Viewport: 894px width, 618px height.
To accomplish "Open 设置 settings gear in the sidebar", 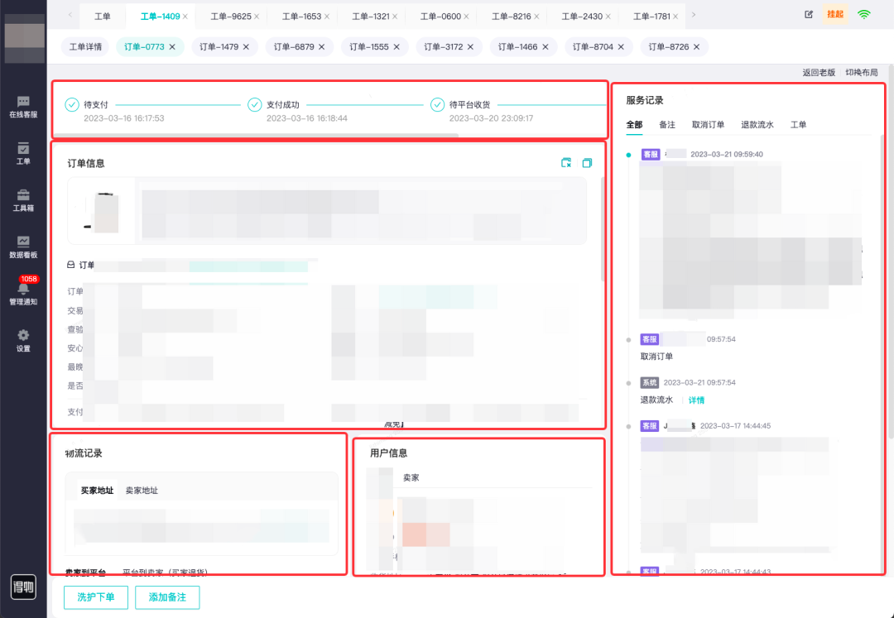I will pyautogui.click(x=23, y=341).
